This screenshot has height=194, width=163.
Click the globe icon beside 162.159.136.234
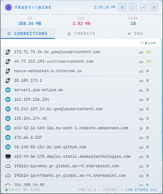[8, 100]
